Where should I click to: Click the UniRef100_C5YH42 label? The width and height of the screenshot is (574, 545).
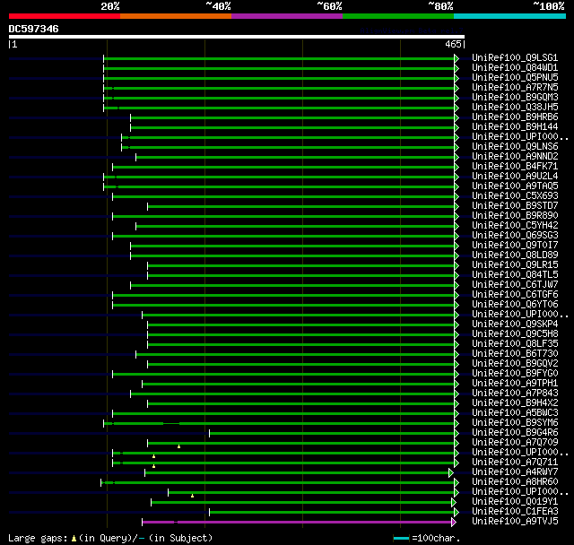coord(515,226)
